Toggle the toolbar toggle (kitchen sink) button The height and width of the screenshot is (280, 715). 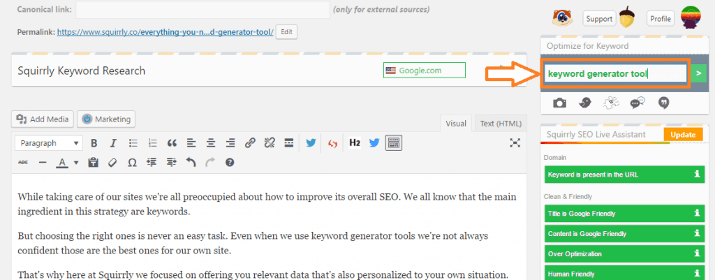click(394, 143)
